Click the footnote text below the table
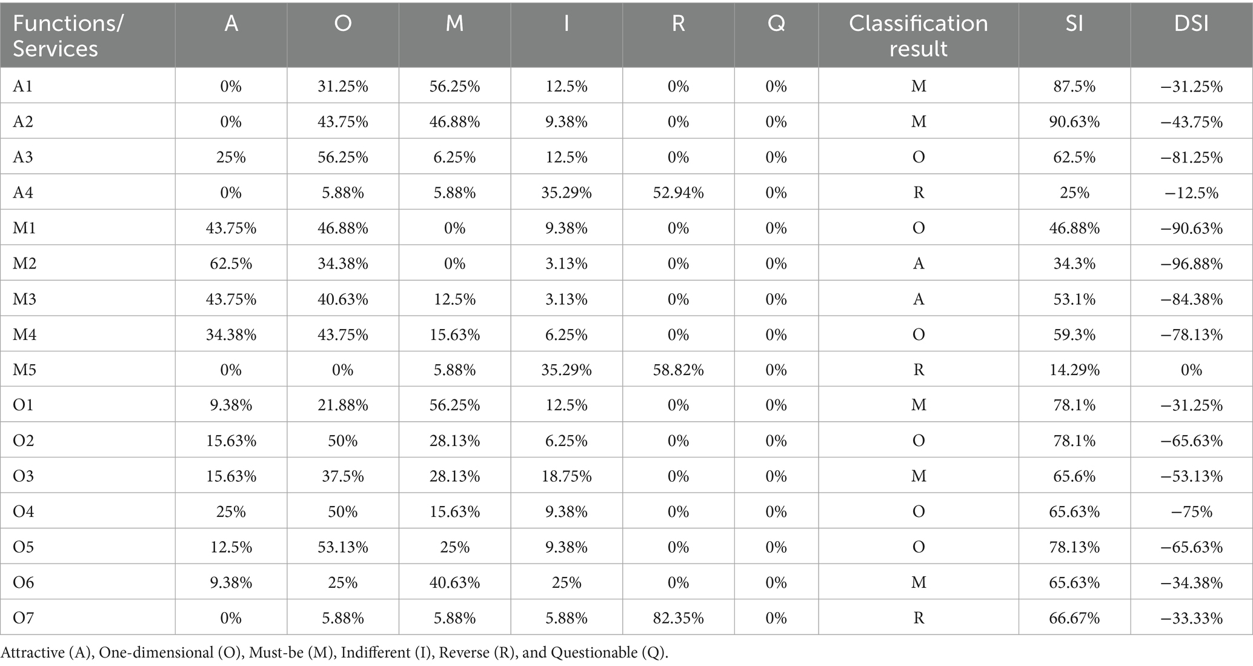 [334, 653]
